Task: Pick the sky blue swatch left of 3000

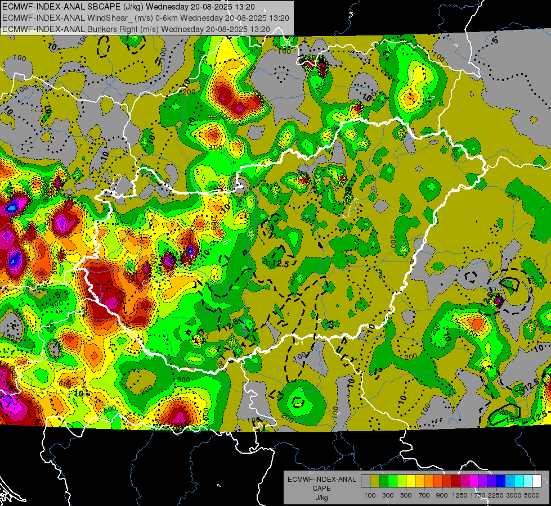Action: pos(509,481)
